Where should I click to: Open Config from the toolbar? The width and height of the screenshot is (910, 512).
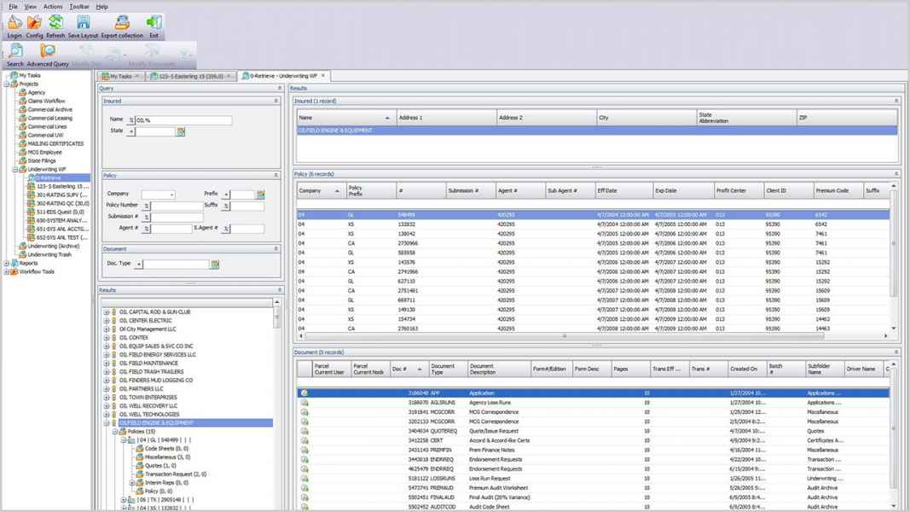tap(35, 23)
